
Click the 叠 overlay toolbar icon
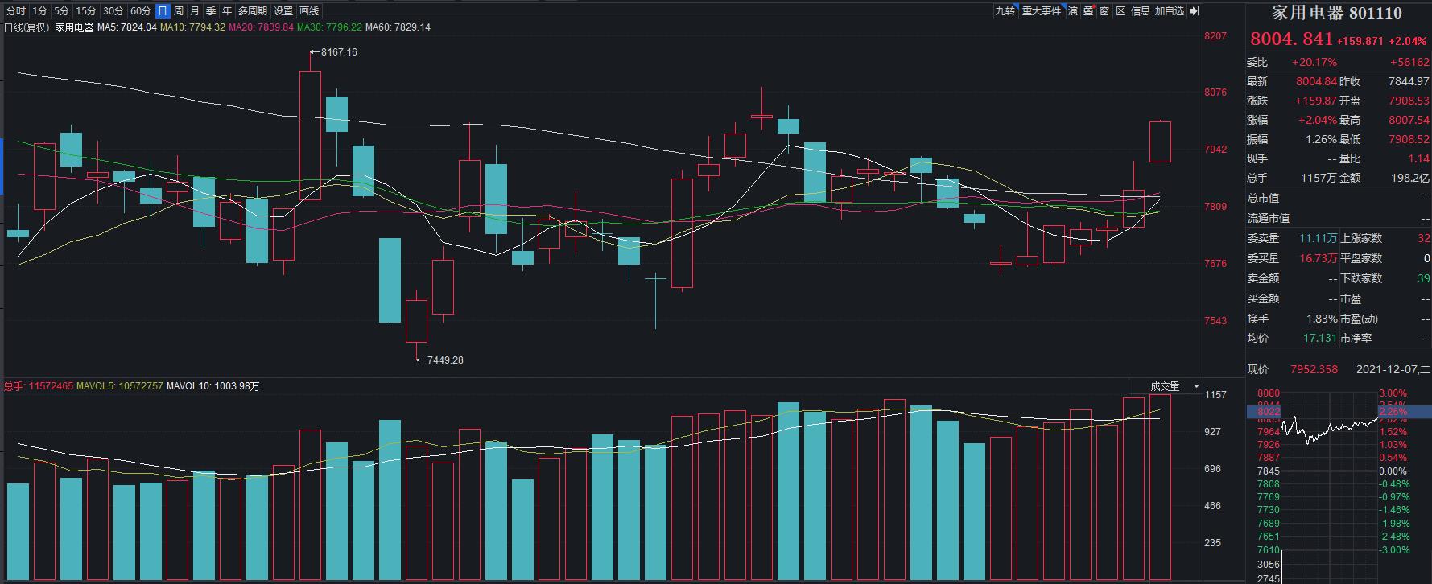(1088, 10)
